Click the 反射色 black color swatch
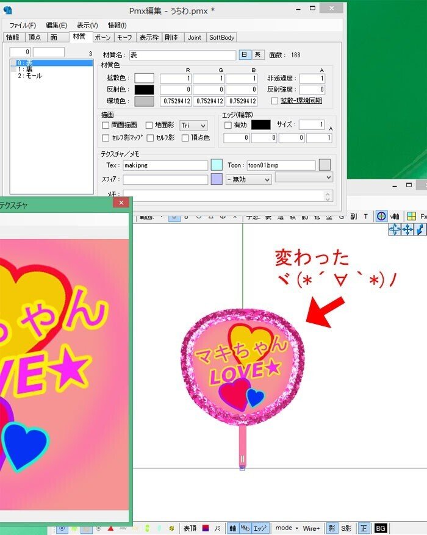The image size is (427, 535). click(x=145, y=90)
